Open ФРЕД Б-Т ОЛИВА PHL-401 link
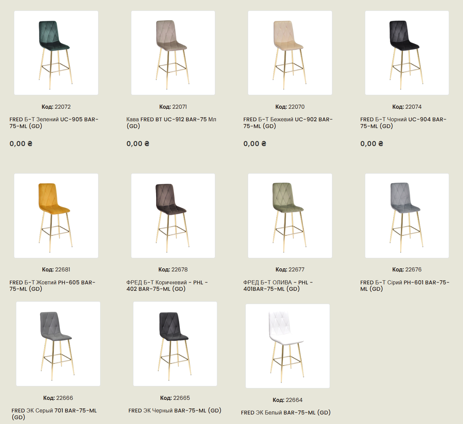This screenshot has height=424, width=463. (x=278, y=286)
